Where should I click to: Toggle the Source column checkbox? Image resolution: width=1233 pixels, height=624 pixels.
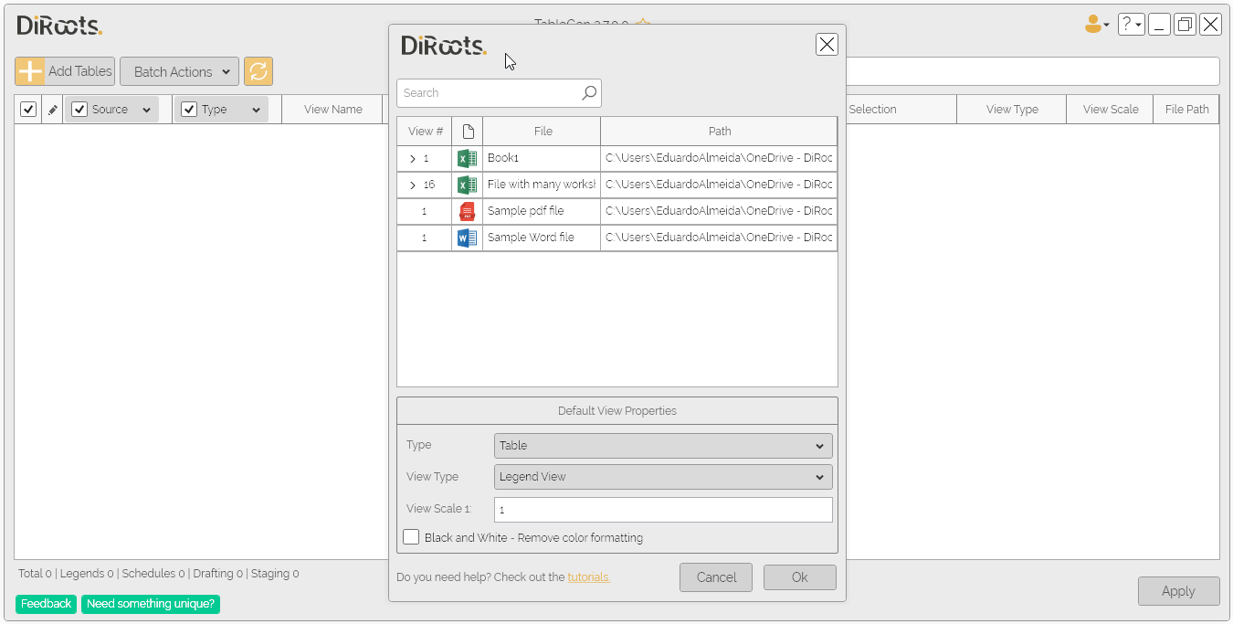[79, 109]
